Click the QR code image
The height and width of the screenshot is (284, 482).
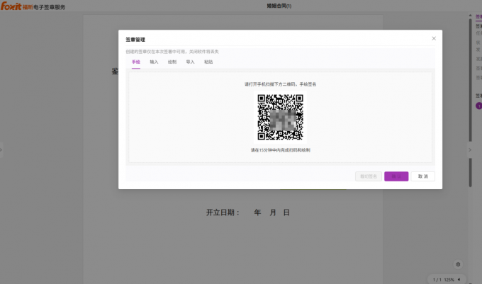pos(281,118)
